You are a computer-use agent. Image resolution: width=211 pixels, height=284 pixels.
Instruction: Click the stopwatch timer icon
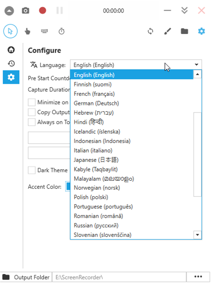[x=62, y=31]
